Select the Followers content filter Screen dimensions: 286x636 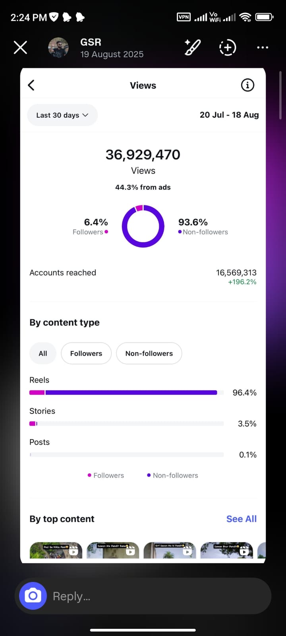coord(86,353)
